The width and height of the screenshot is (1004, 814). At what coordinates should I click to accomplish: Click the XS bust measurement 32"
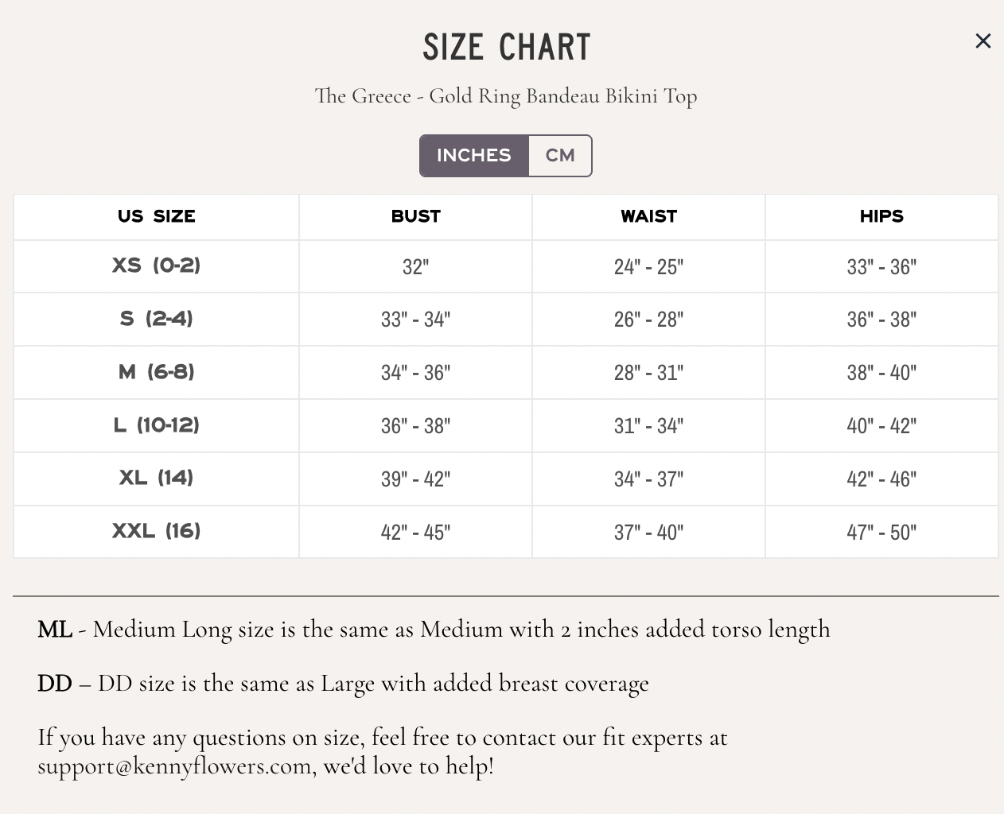pos(415,267)
